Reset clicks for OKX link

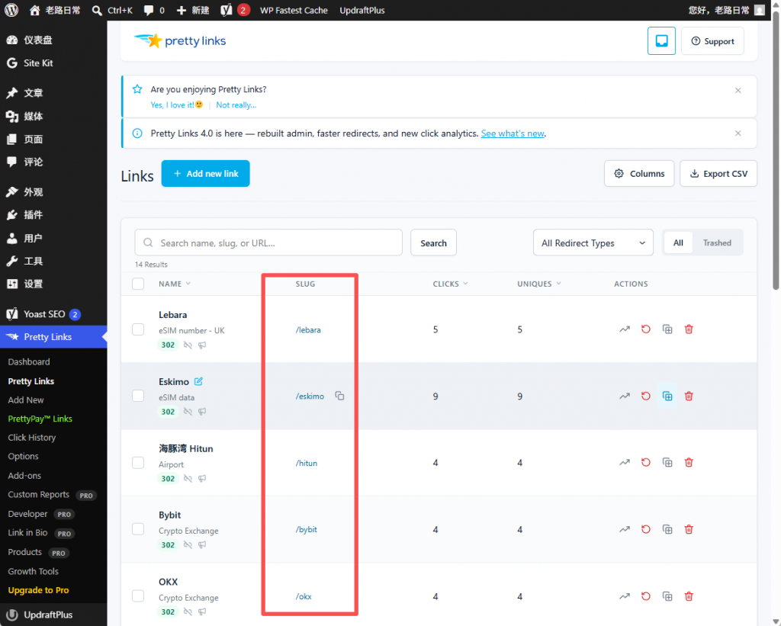pyautogui.click(x=646, y=596)
